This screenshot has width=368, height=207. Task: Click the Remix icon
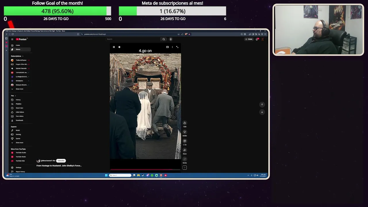point(185,159)
